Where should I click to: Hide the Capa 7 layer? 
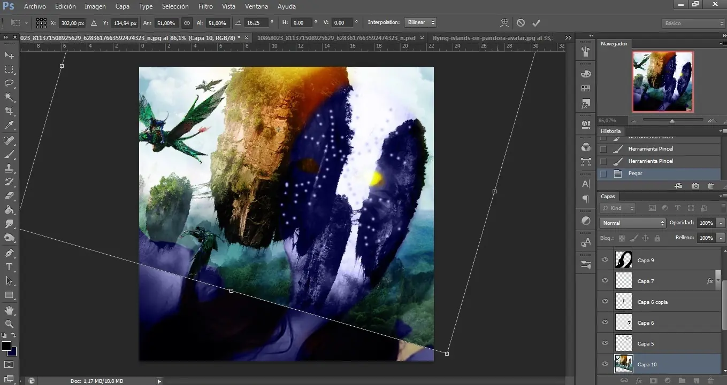pos(605,281)
